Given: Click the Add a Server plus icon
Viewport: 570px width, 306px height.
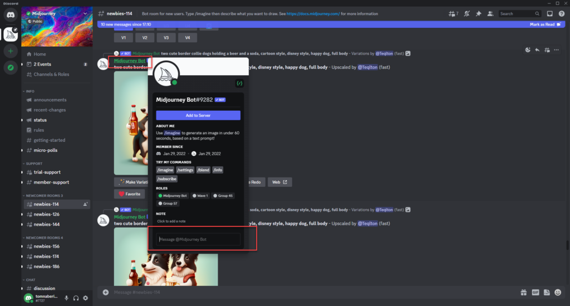Looking at the screenshot, I should [11, 51].
